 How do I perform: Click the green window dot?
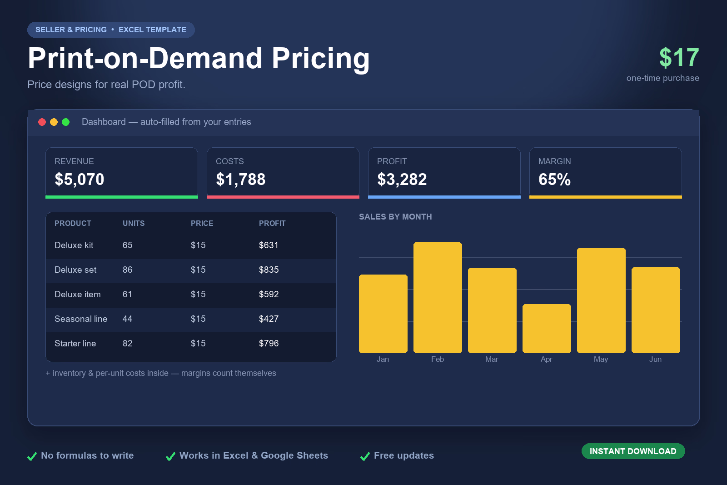[x=65, y=122]
